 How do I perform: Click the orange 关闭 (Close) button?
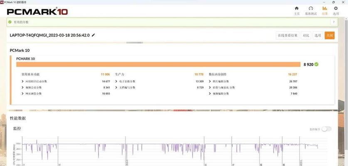[x=330, y=35]
